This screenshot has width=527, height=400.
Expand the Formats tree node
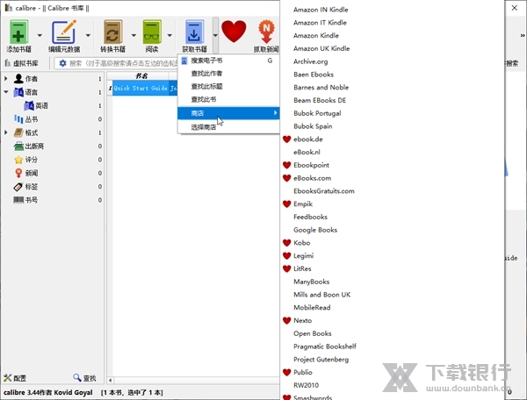[x=6, y=132]
